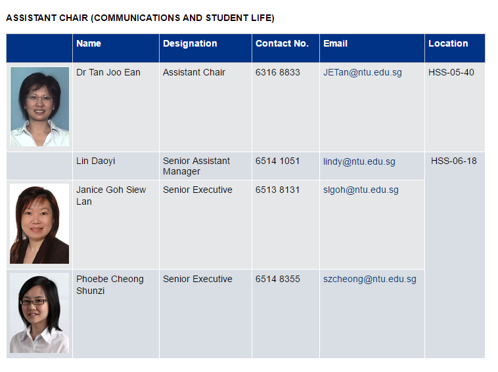Screen dimensions: 498x372
Task: Open Janice Goh Siew Lan's portrait photo
Action: tap(39, 224)
